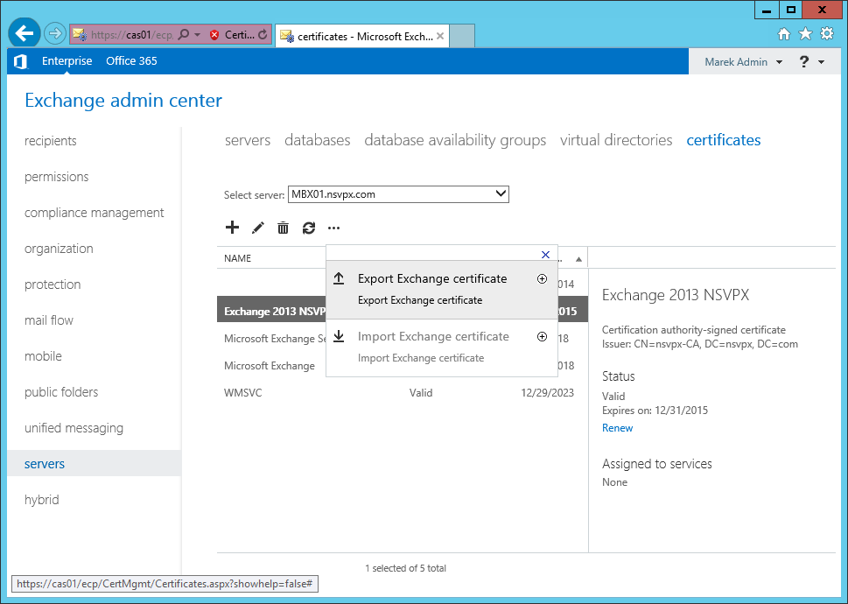The image size is (848, 604).
Task: Click the browser back arrow button
Action: click(x=25, y=34)
